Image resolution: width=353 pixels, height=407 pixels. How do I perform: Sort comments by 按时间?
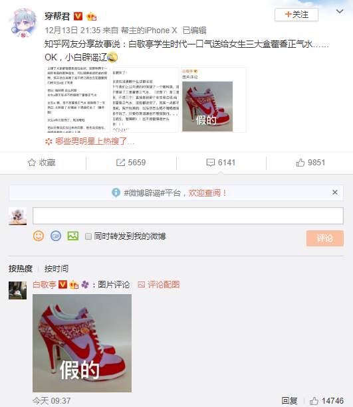coord(56,269)
